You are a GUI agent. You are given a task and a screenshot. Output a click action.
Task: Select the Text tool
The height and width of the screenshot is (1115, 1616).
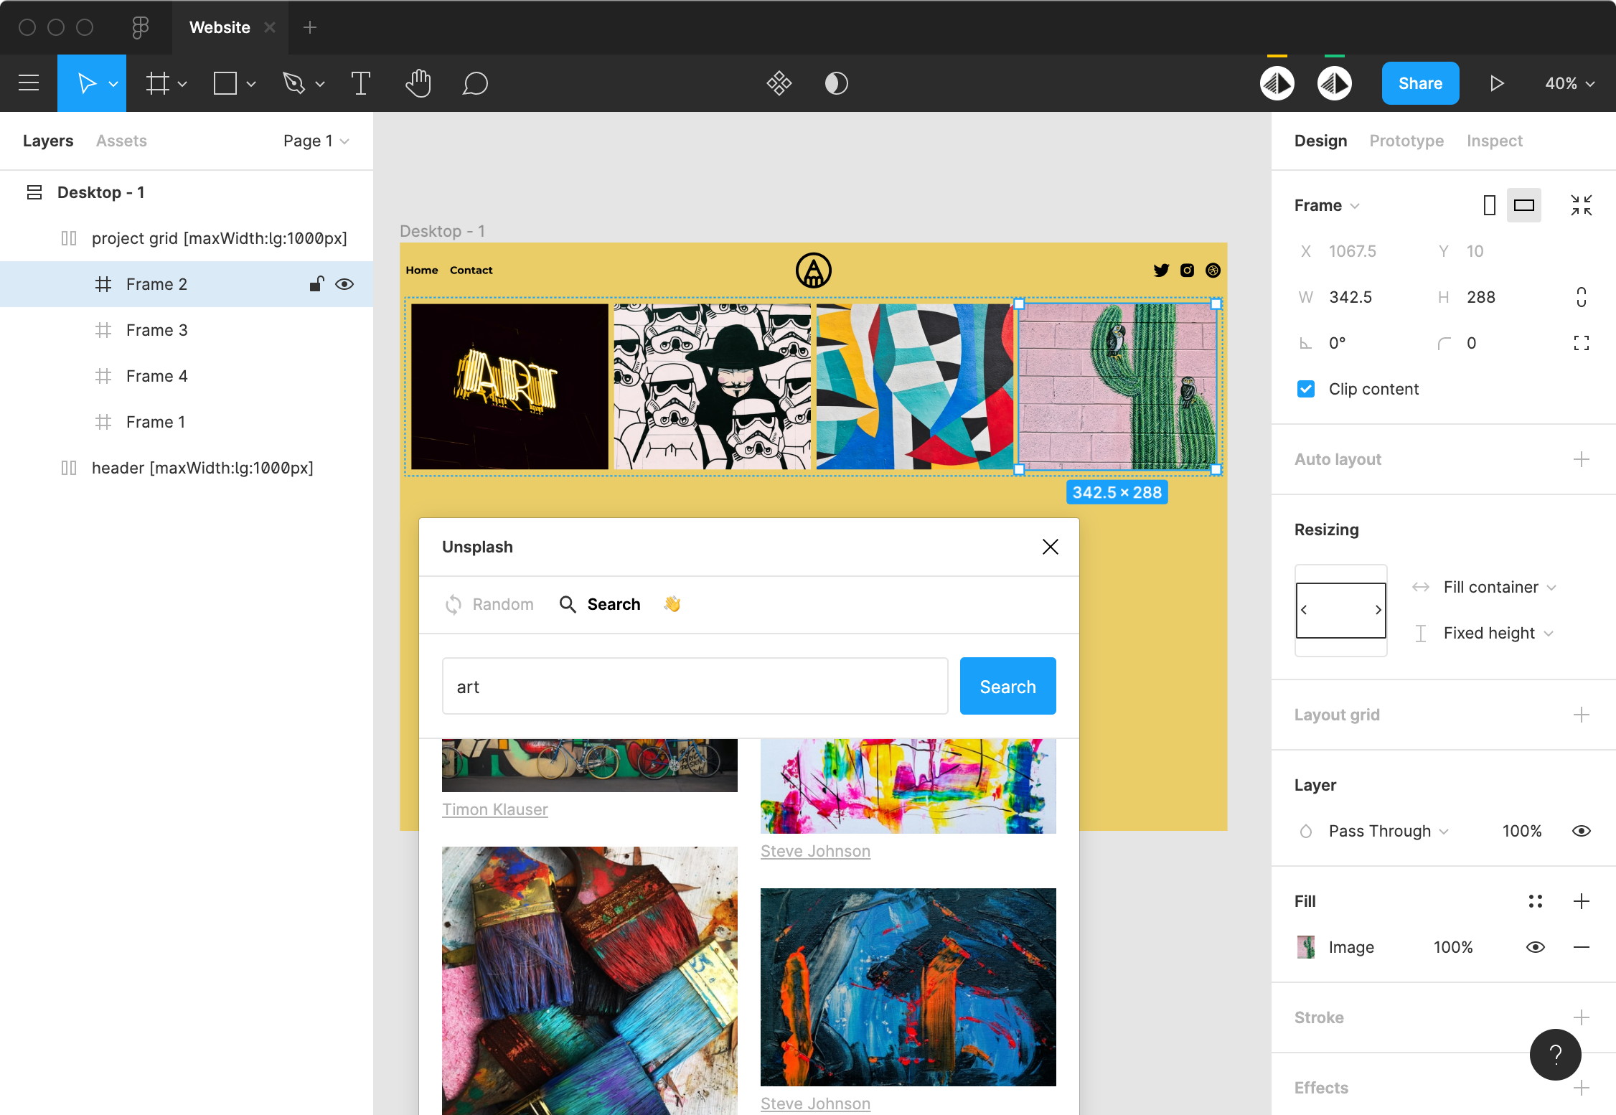360,83
